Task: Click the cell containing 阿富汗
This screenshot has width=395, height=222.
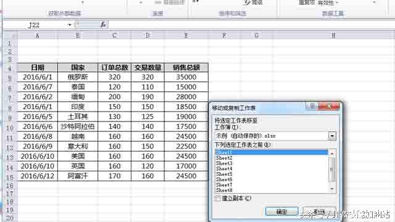Action: 78,176
